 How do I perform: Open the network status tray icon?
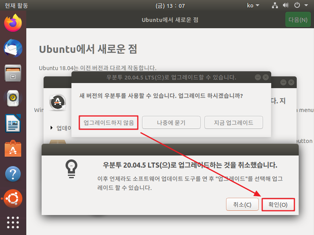275,5
